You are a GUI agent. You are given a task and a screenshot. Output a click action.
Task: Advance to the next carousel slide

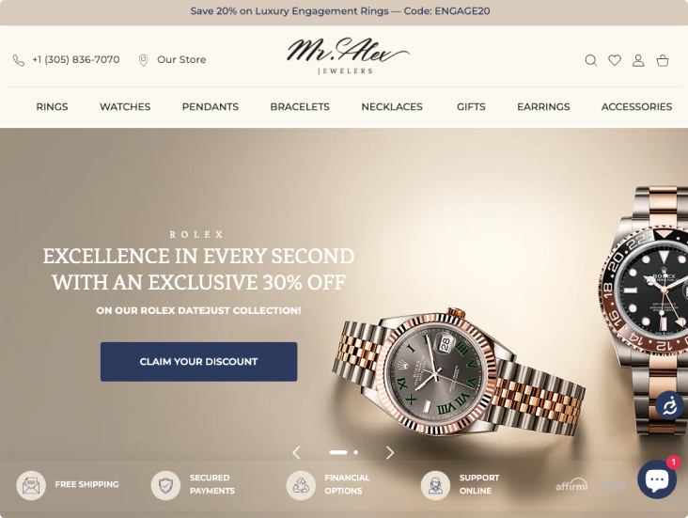tap(390, 452)
